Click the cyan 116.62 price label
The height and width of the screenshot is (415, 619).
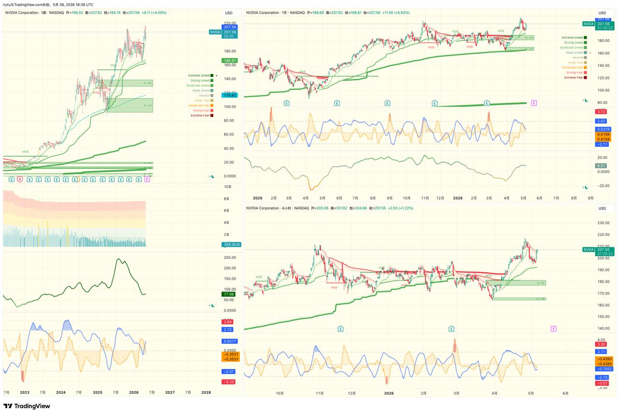tap(229, 95)
